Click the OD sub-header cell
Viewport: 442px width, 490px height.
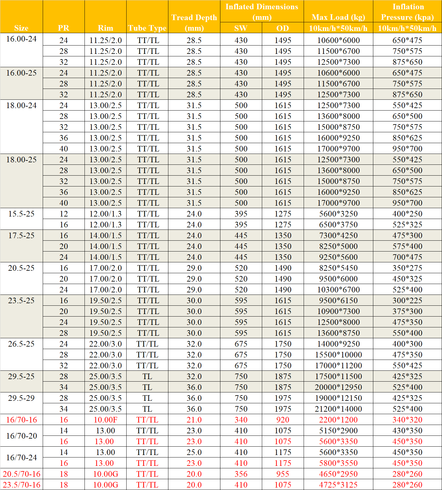coord(283,28)
